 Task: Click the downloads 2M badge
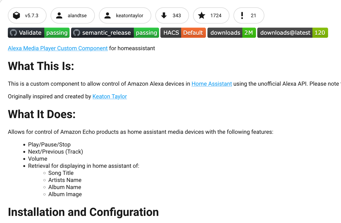(231, 33)
